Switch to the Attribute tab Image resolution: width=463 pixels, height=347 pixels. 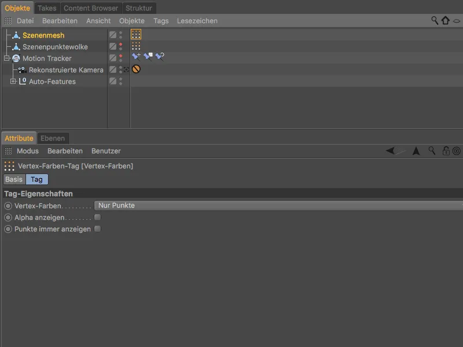click(x=19, y=138)
